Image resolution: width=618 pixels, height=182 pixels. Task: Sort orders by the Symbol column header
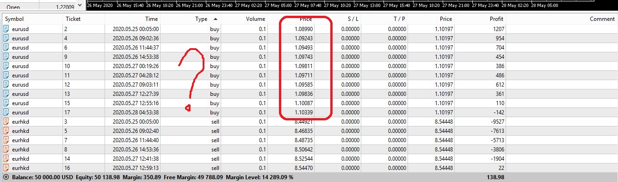[14, 19]
